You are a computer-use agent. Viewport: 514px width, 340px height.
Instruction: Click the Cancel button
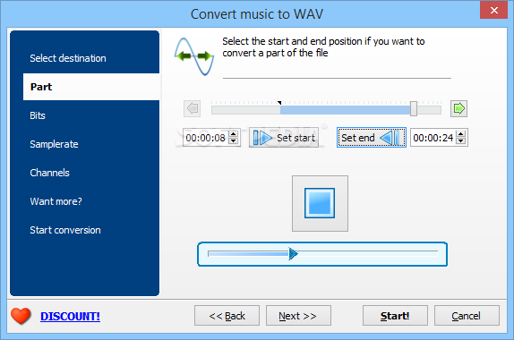coord(467,316)
